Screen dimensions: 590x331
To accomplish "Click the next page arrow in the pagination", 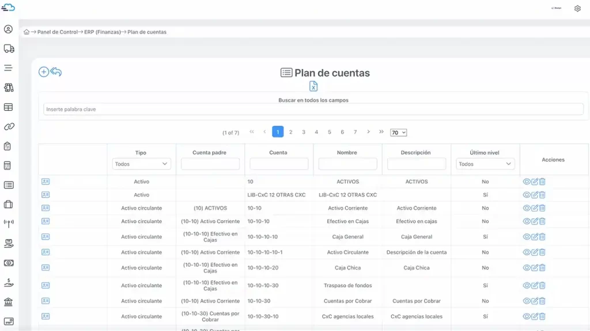I will click(368, 132).
